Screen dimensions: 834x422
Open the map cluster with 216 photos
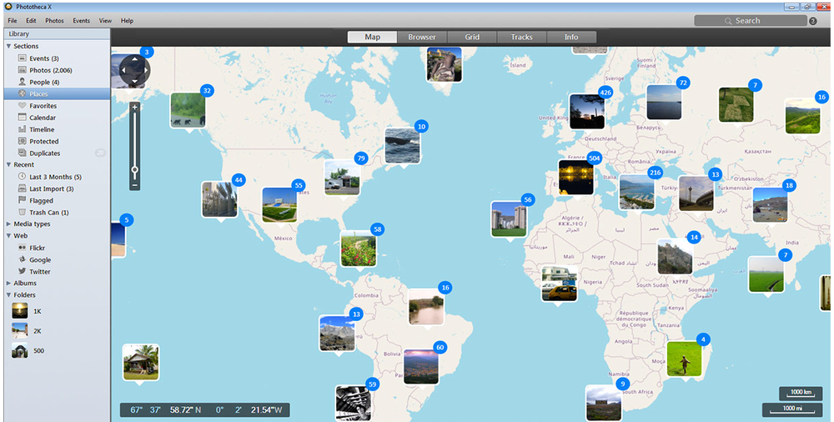coord(637,192)
